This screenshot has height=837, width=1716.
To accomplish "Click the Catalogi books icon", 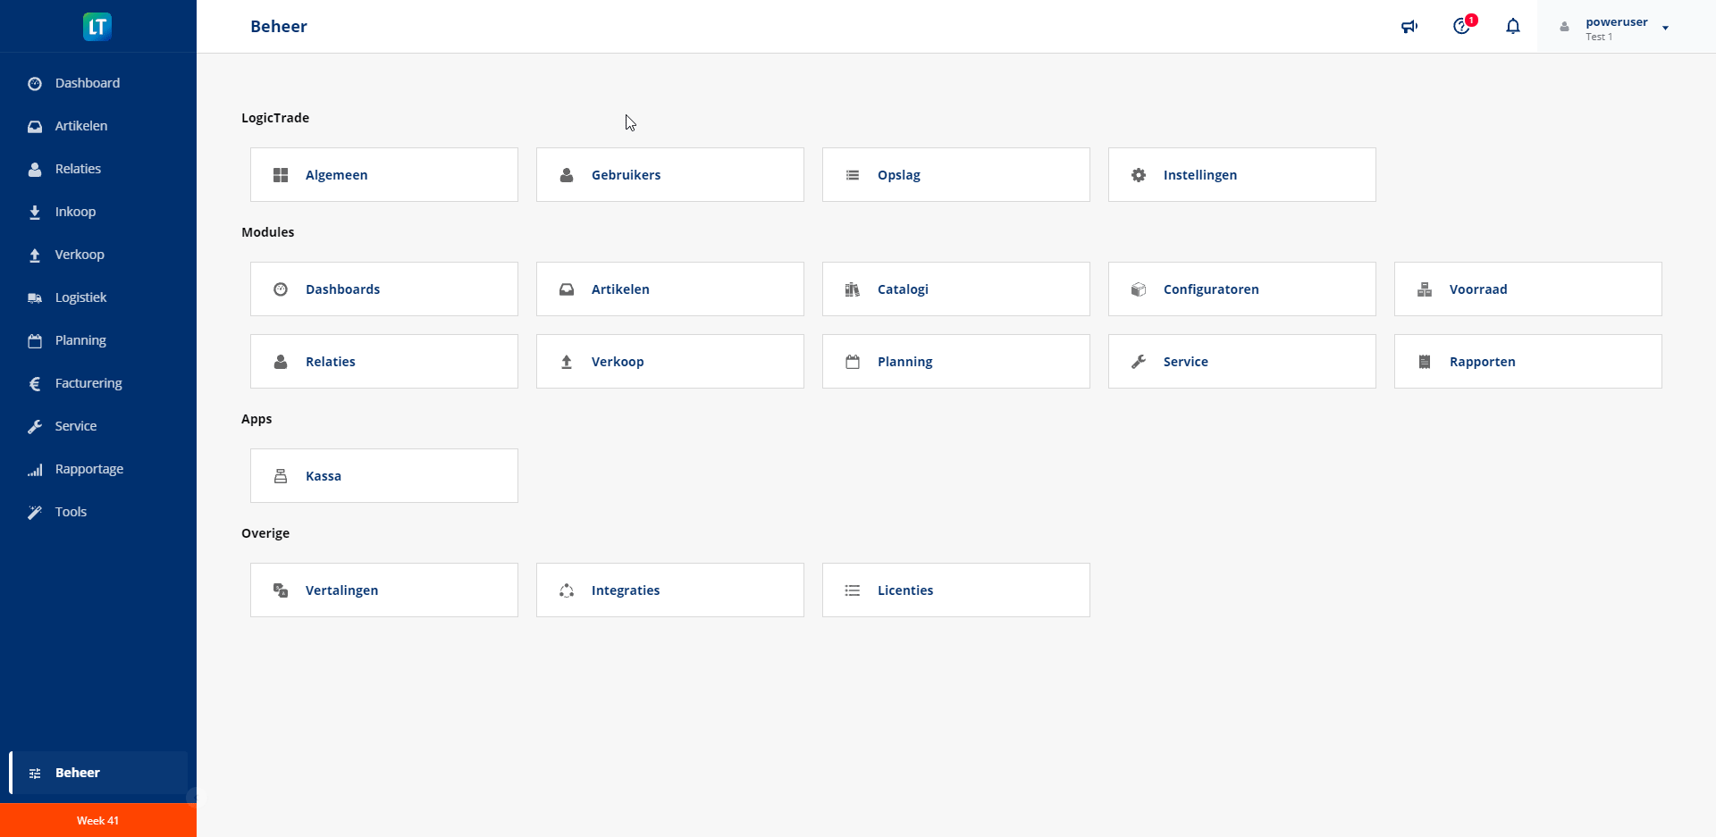I will [853, 289].
